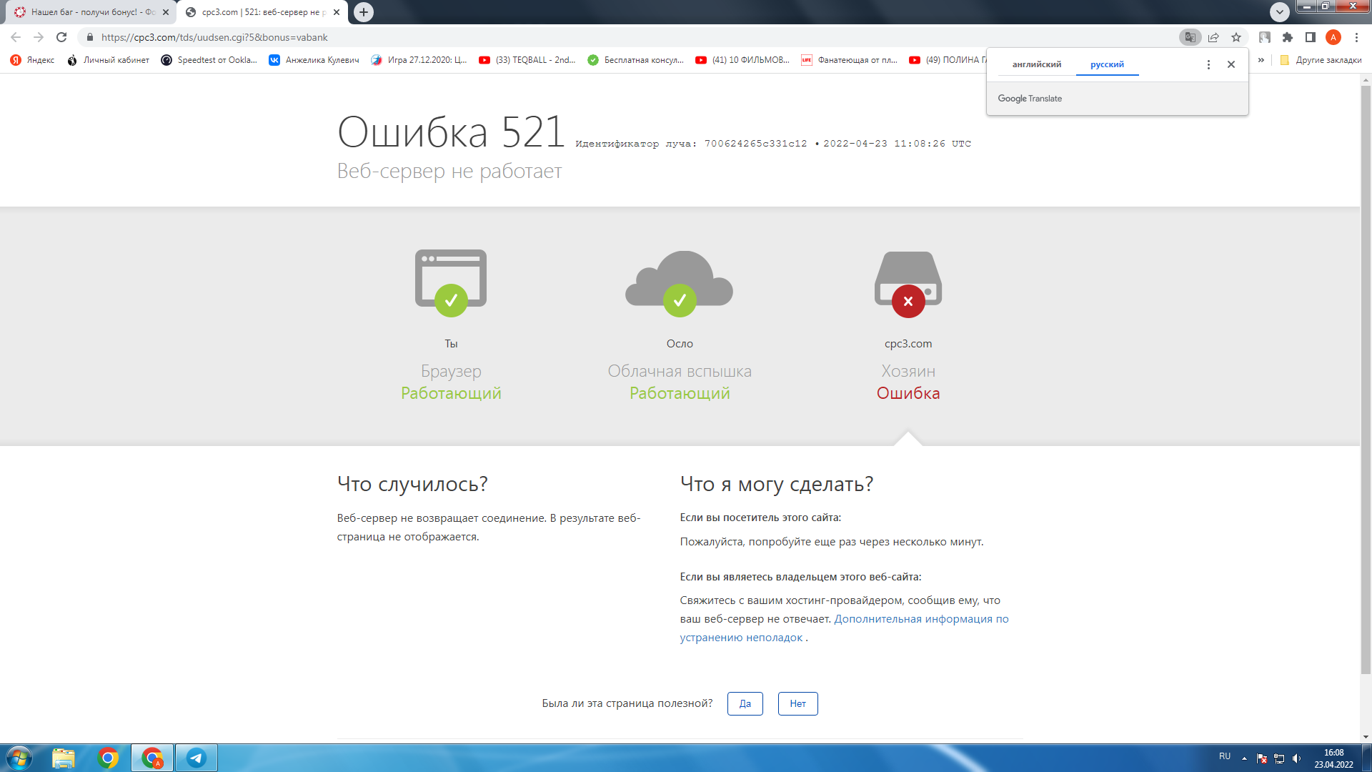Open a new tab with plus button
This screenshot has height=772, width=1372.
pos(364,12)
